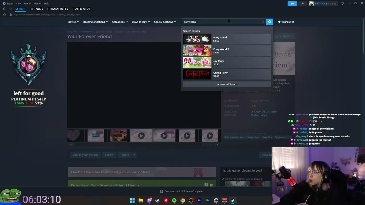
Task: Open File Explorer from the taskbar
Action: click(141, 200)
